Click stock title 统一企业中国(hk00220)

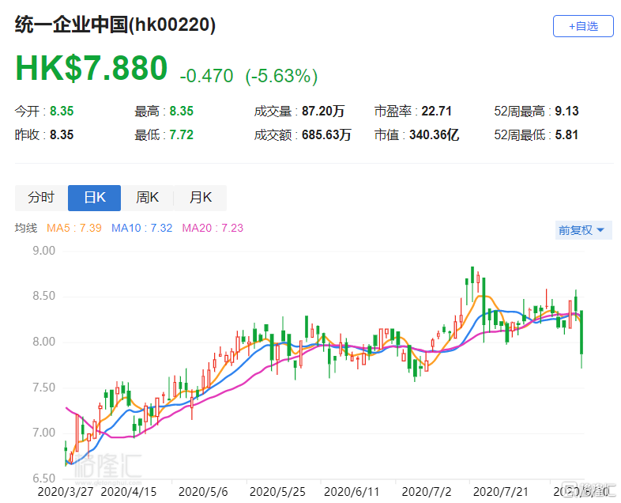[115, 25]
